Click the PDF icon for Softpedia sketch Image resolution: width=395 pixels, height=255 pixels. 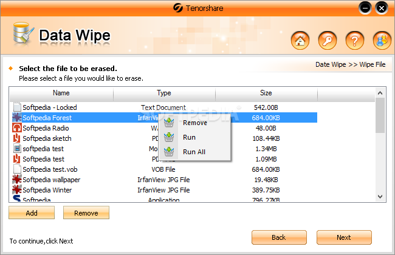point(16,138)
